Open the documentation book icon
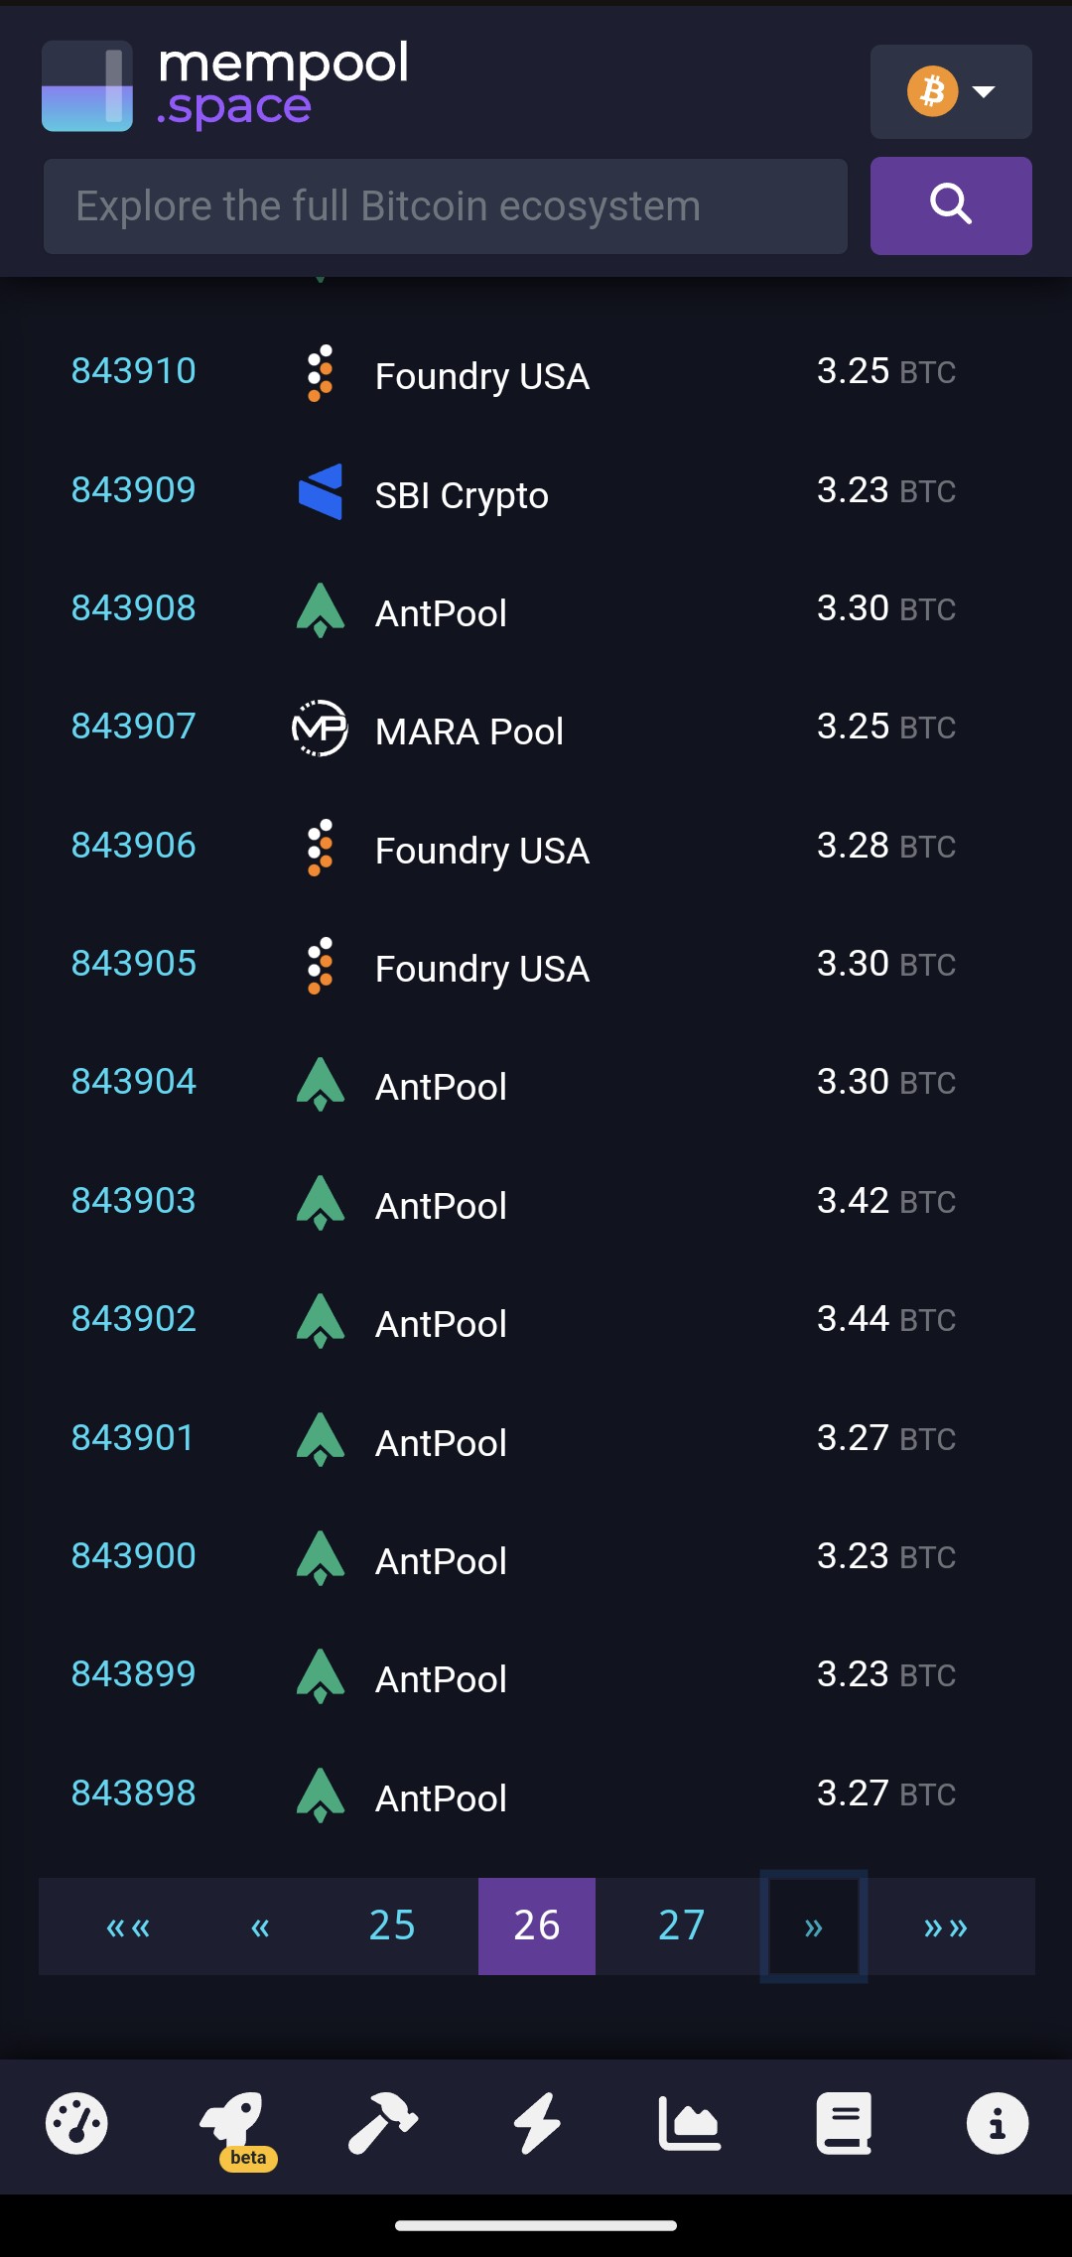Screen dimensions: 1072x2257 coord(844,2123)
